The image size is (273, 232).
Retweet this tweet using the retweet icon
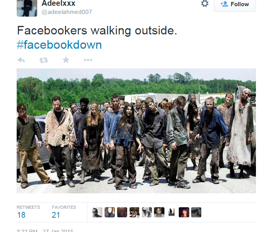(x=43, y=60)
